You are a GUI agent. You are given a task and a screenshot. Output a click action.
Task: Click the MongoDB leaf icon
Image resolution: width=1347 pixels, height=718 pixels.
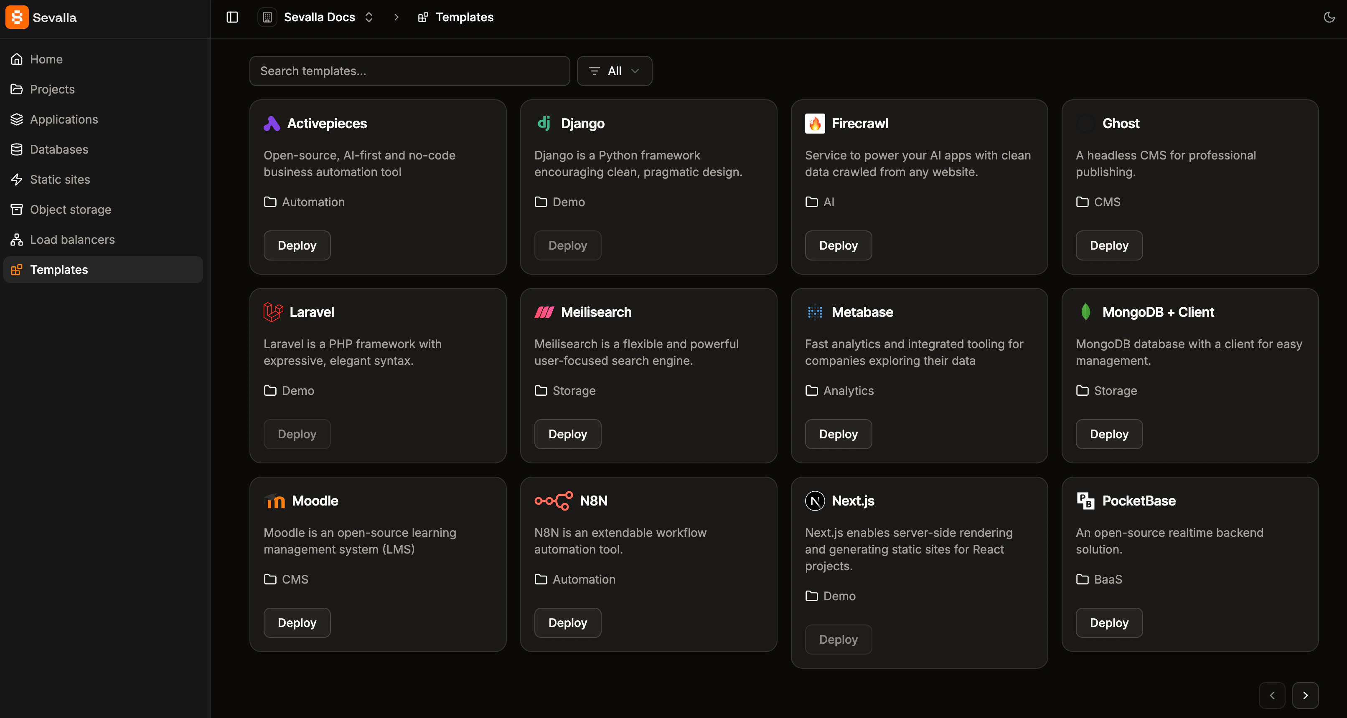point(1085,312)
